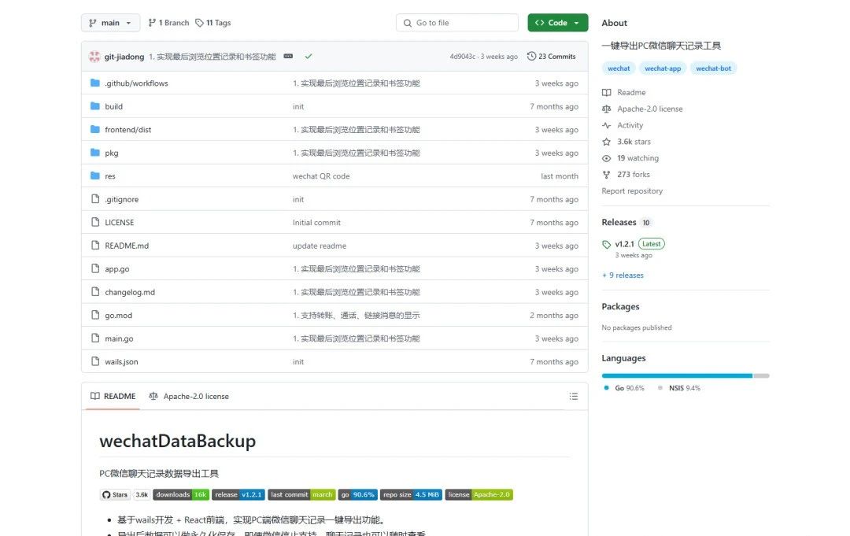Viewport: 850px width, 536px height.
Task: Open the wails.json file
Action: pos(121,361)
